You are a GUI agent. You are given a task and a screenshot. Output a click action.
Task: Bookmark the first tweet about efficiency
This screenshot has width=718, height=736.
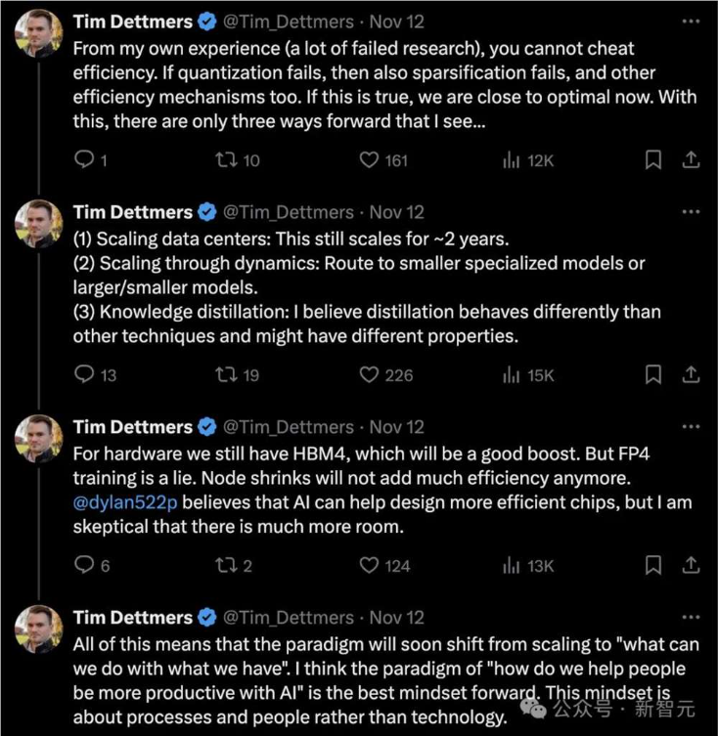(x=653, y=159)
